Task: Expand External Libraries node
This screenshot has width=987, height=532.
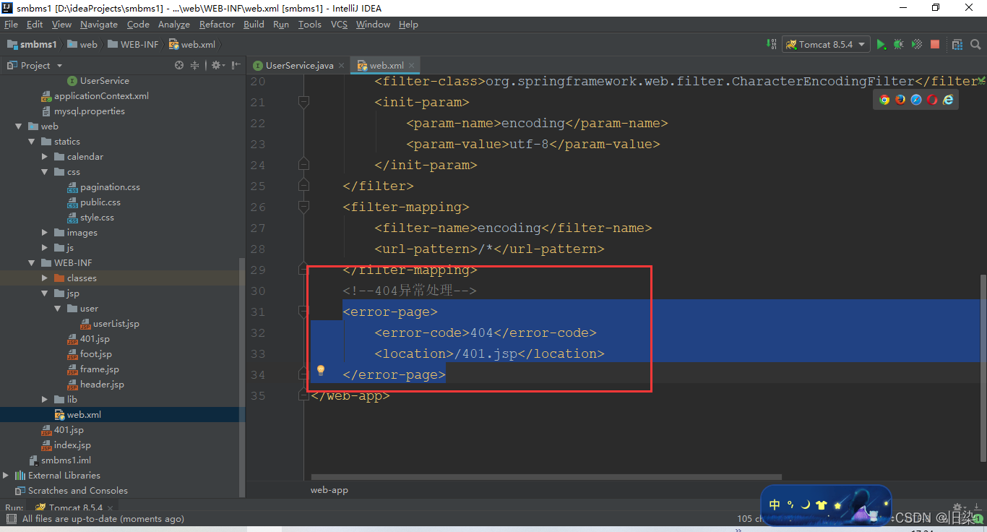Action: (x=7, y=476)
